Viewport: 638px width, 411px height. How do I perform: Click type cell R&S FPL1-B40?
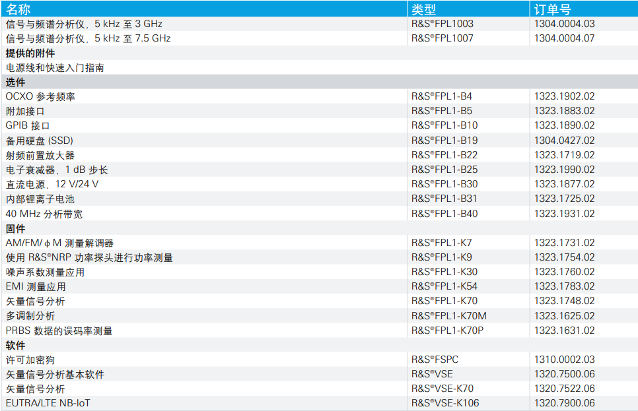pos(444,214)
